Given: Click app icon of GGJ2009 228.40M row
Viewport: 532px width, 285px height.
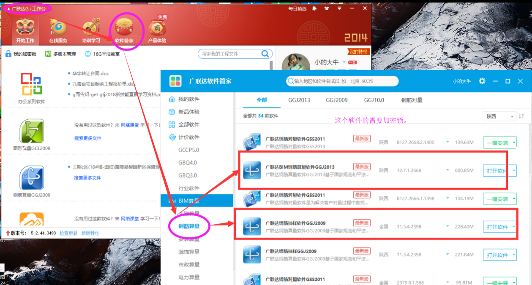Looking at the screenshot, I should (x=252, y=226).
